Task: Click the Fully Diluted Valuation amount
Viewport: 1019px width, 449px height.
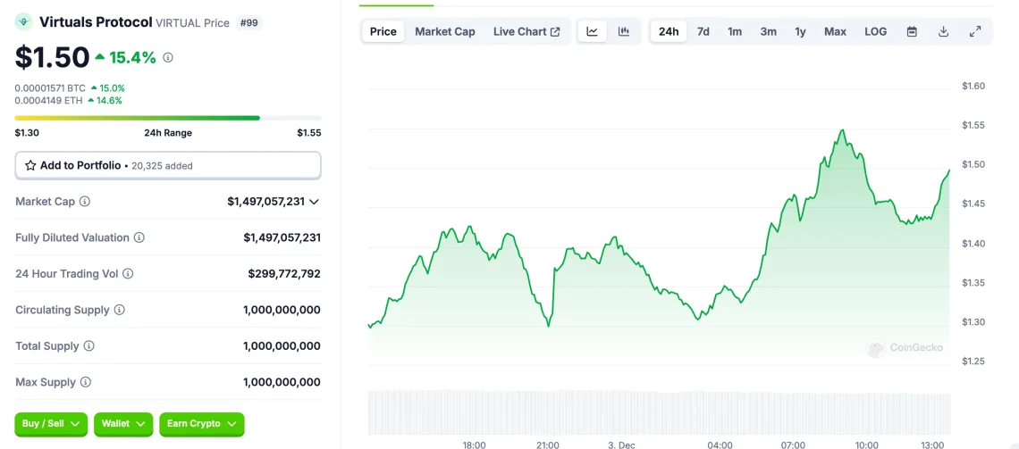Action: (x=282, y=238)
